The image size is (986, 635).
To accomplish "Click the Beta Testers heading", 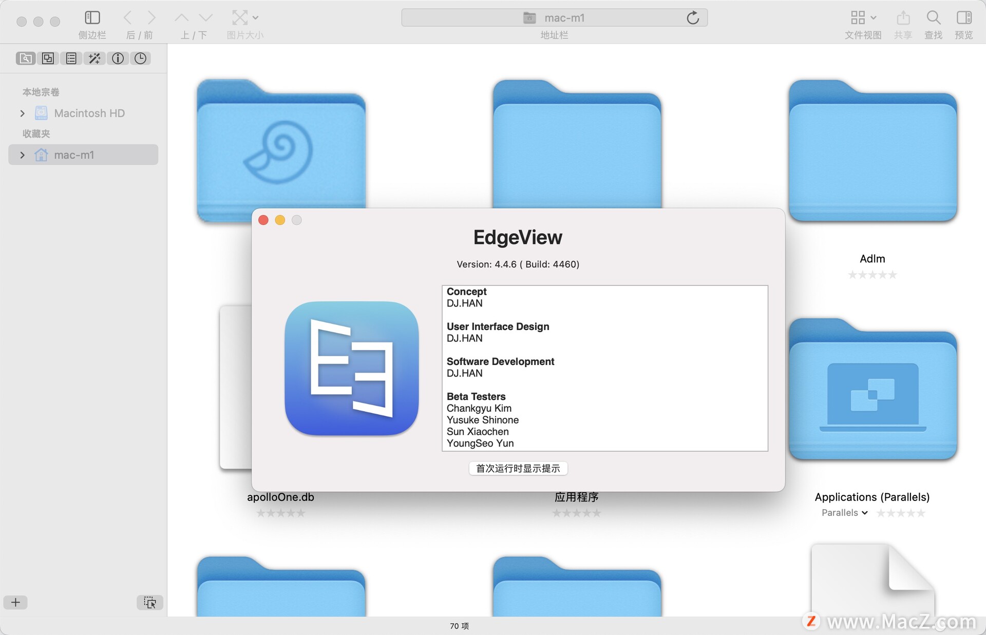I will (476, 396).
